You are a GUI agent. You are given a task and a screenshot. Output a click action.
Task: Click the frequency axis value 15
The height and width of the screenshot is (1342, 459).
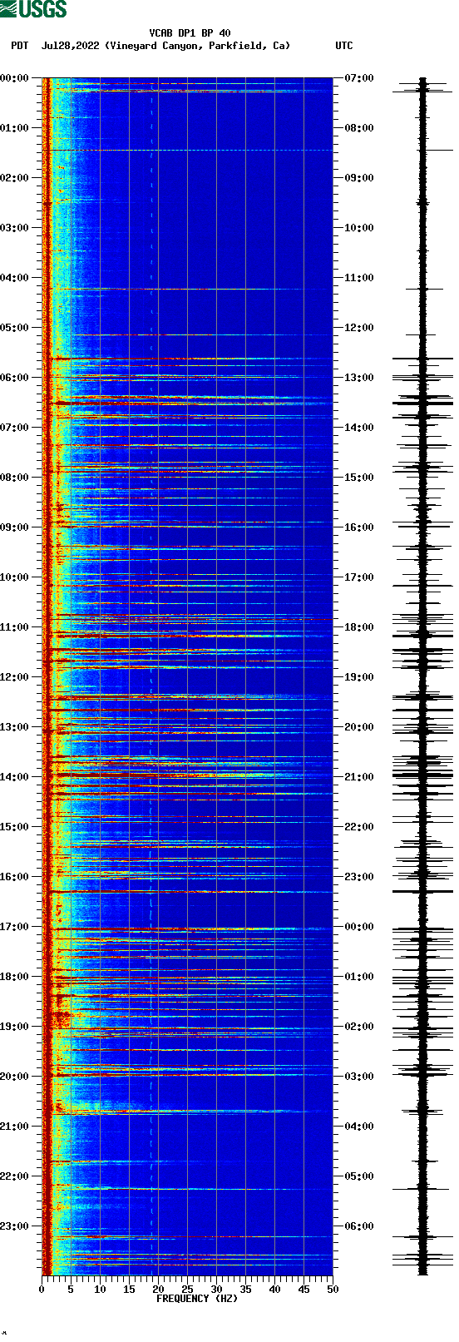pyautogui.click(x=129, y=1290)
